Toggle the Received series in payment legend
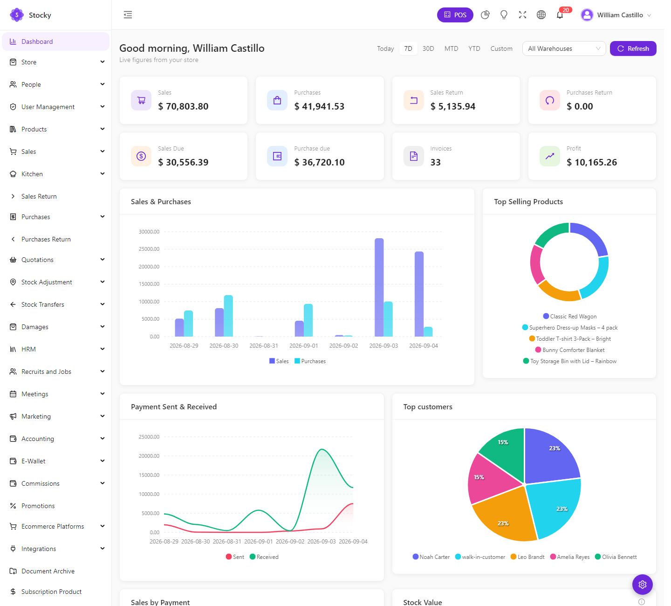 tap(264, 557)
